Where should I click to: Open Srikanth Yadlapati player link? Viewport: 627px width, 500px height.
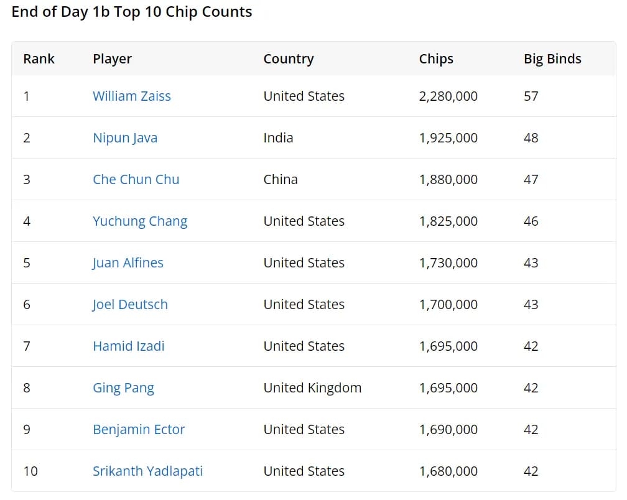pyautogui.click(x=147, y=471)
